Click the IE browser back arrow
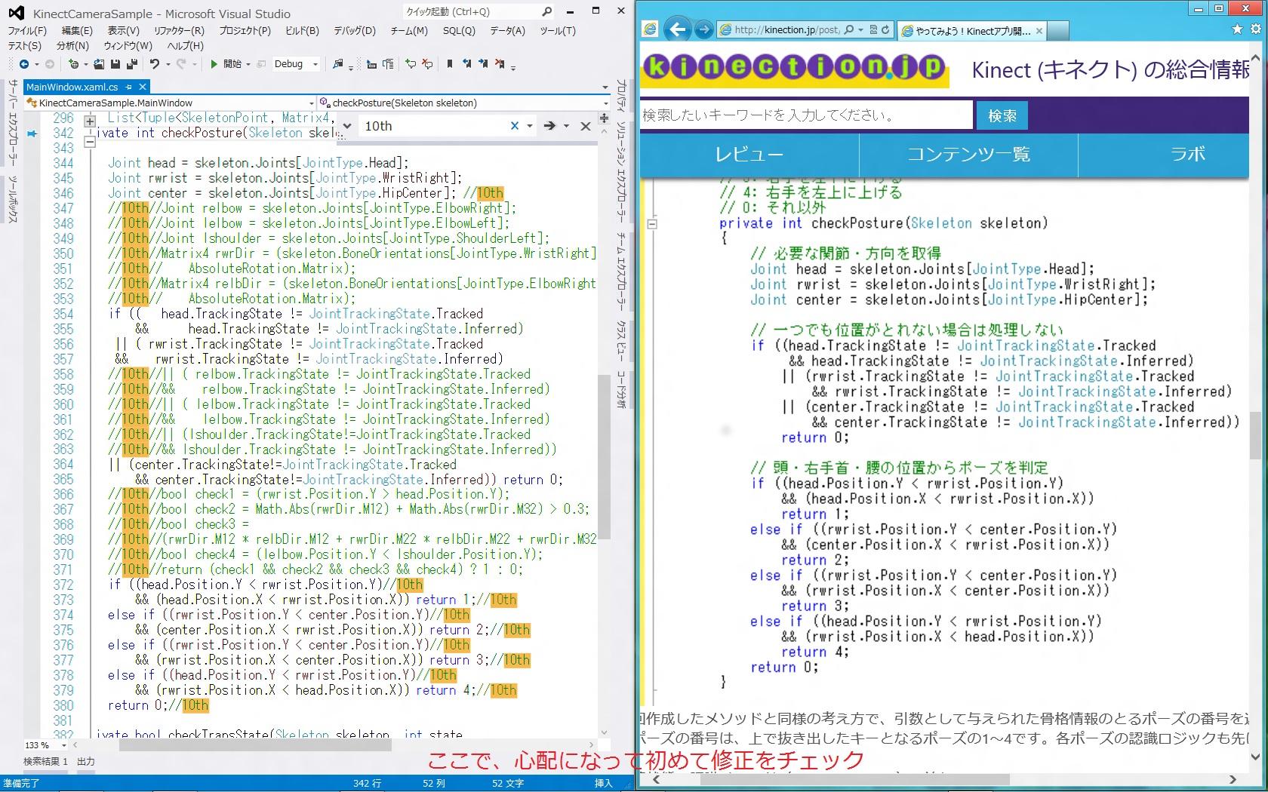1268x792 pixels. [678, 29]
